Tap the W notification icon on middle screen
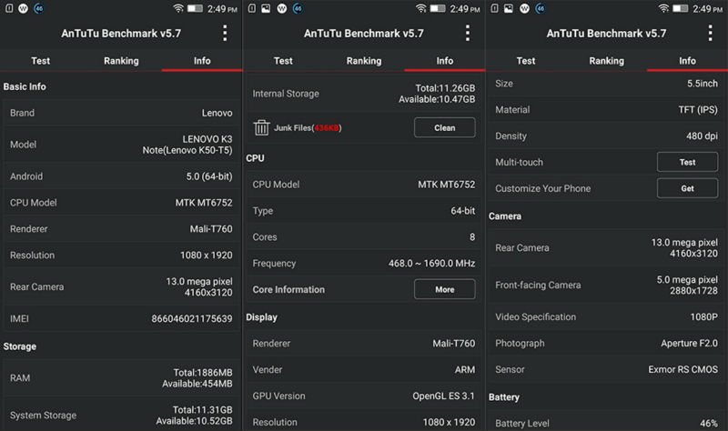 pos(282,8)
